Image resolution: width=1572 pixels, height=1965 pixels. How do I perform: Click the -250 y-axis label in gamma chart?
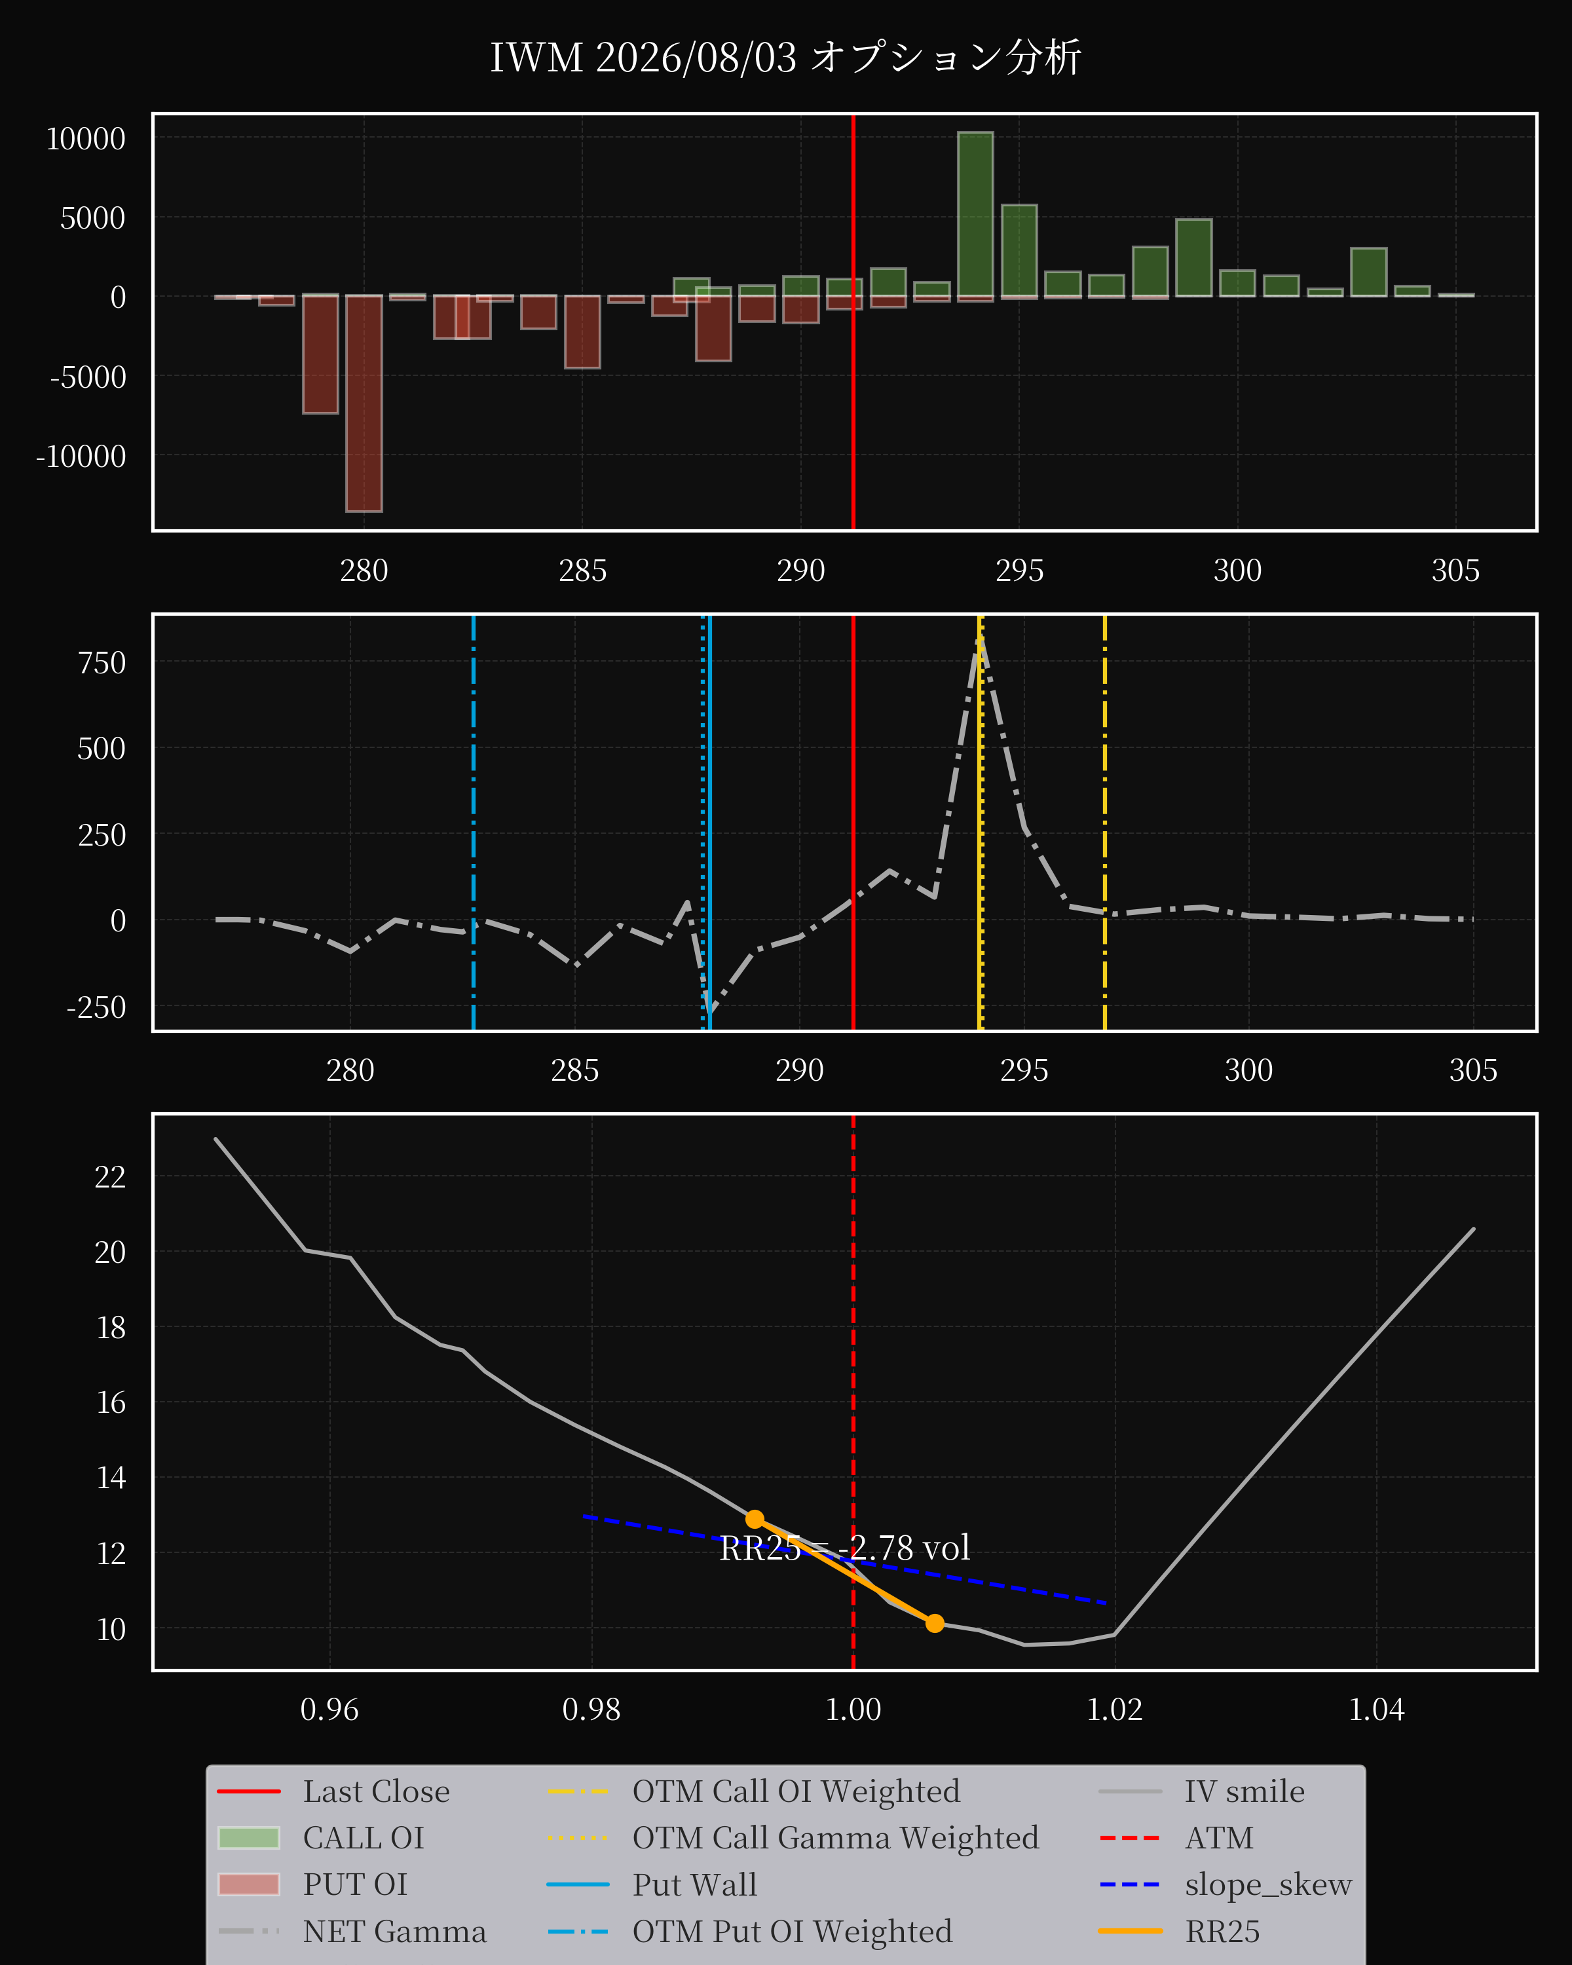coord(96,1007)
